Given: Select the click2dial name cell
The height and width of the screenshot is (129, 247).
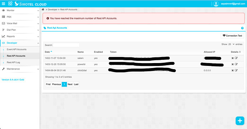Looking at the screenshot, I should 82,71.
